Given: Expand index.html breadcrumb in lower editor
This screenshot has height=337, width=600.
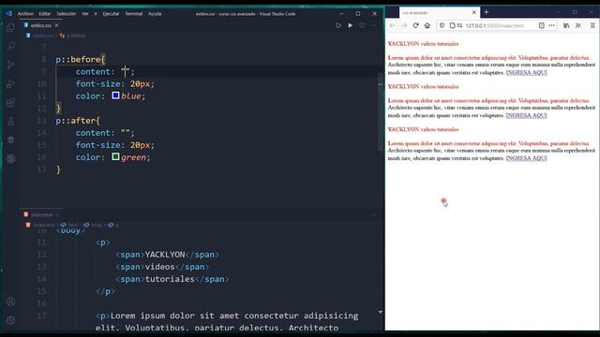Looking at the screenshot, I should point(44,225).
